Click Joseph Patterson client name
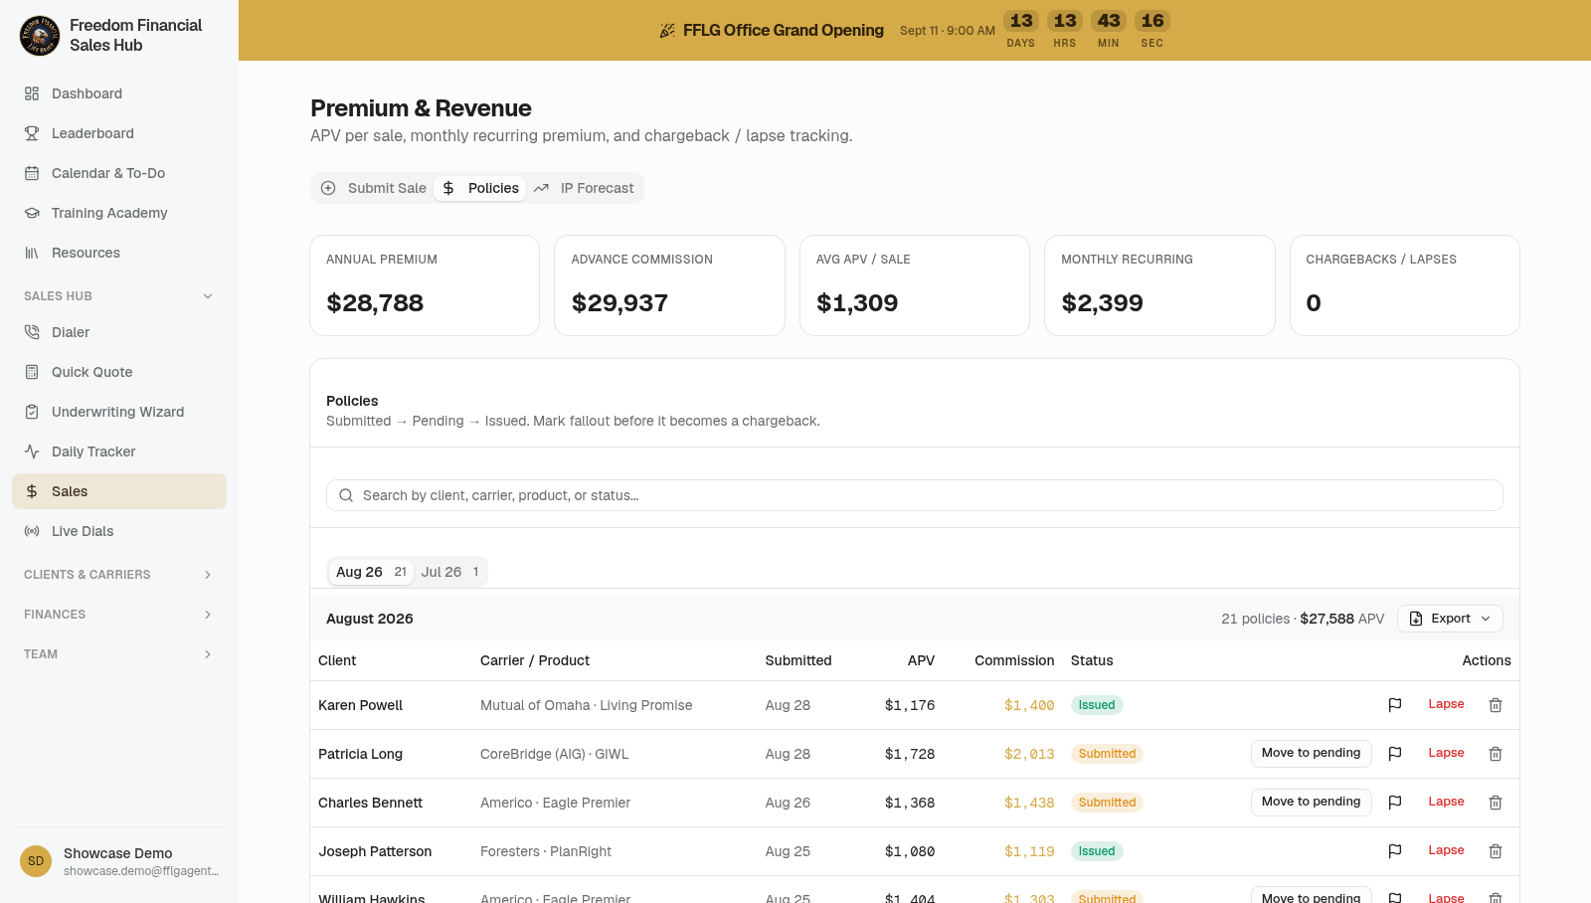 pyautogui.click(x=375, y=851)
